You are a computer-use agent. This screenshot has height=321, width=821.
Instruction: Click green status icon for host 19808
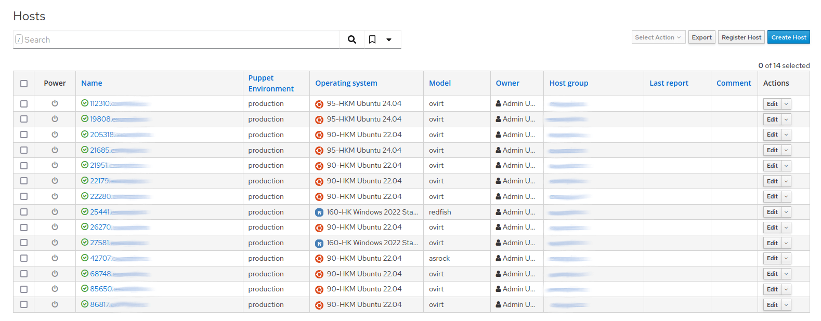85,119
